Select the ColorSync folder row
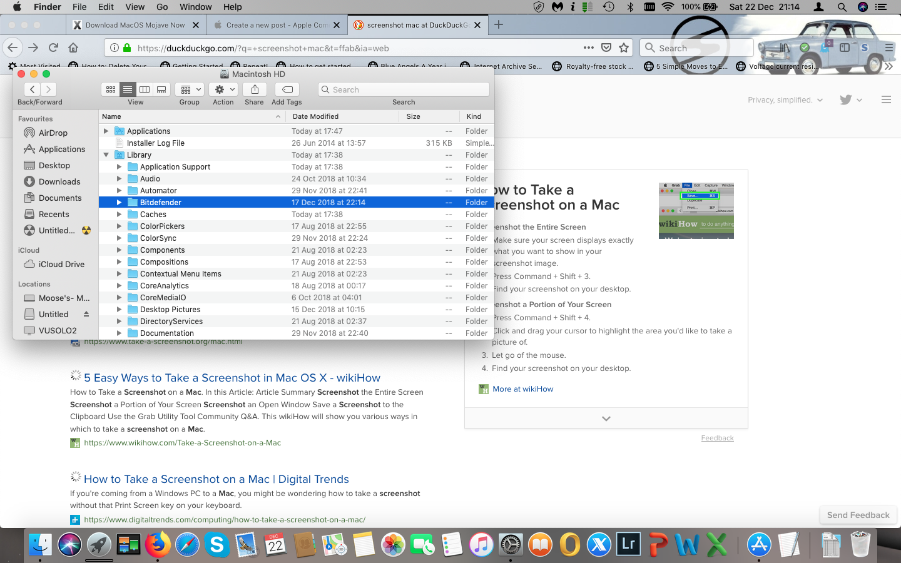The width and height of the screenshot is (901, 563). point(297,238)
